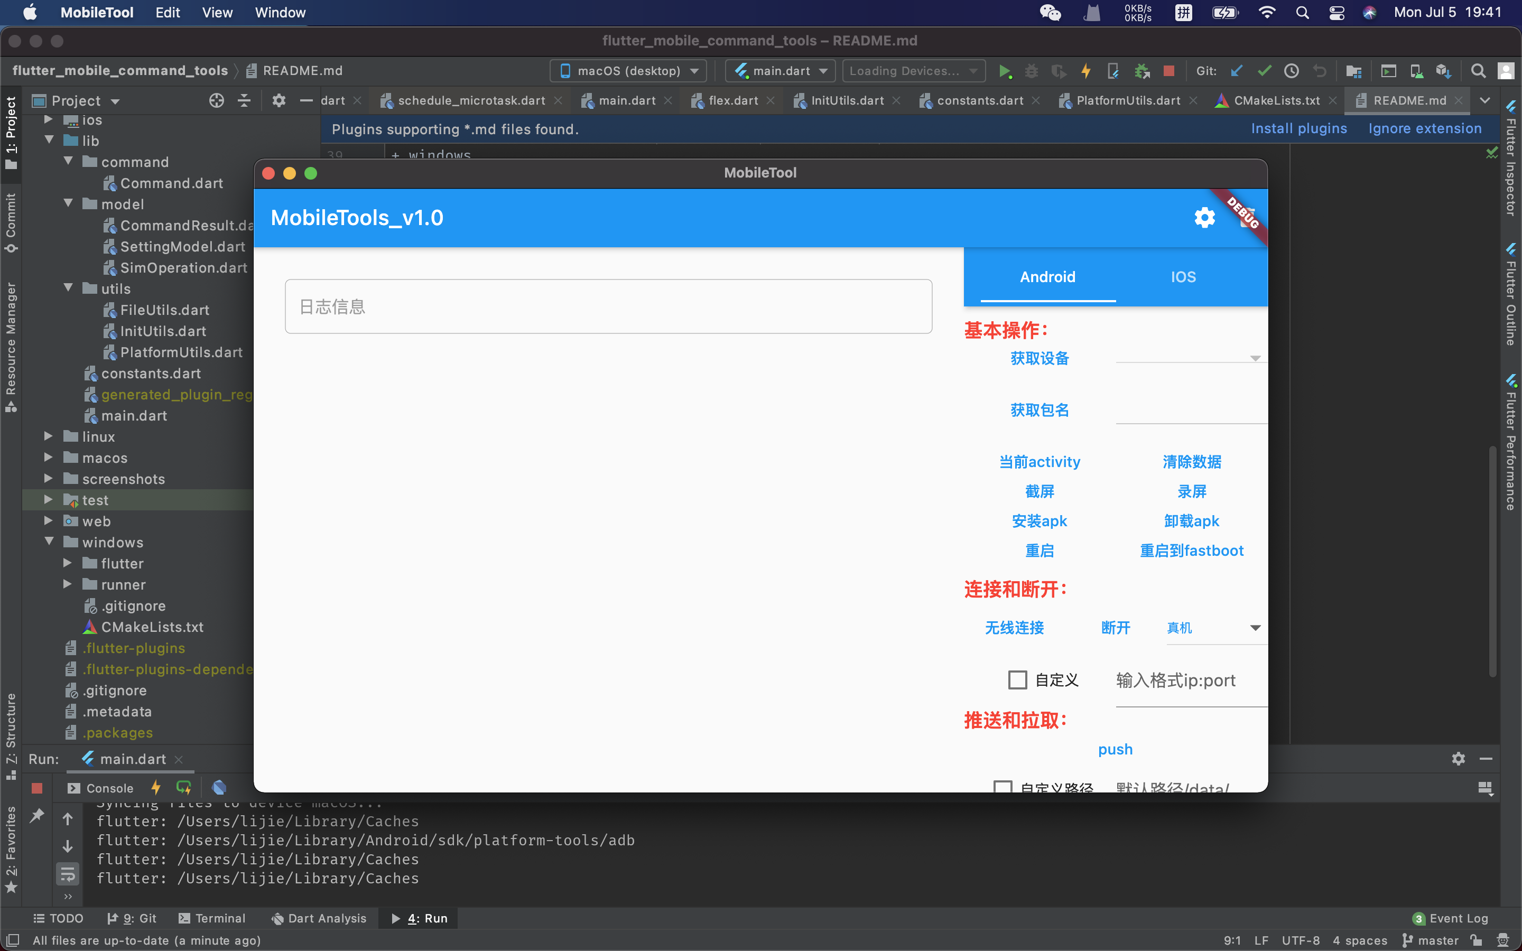This screenshot has height=951, width=1522.
Task: Select the README.md tab
Action: [x=1405, y=100]
